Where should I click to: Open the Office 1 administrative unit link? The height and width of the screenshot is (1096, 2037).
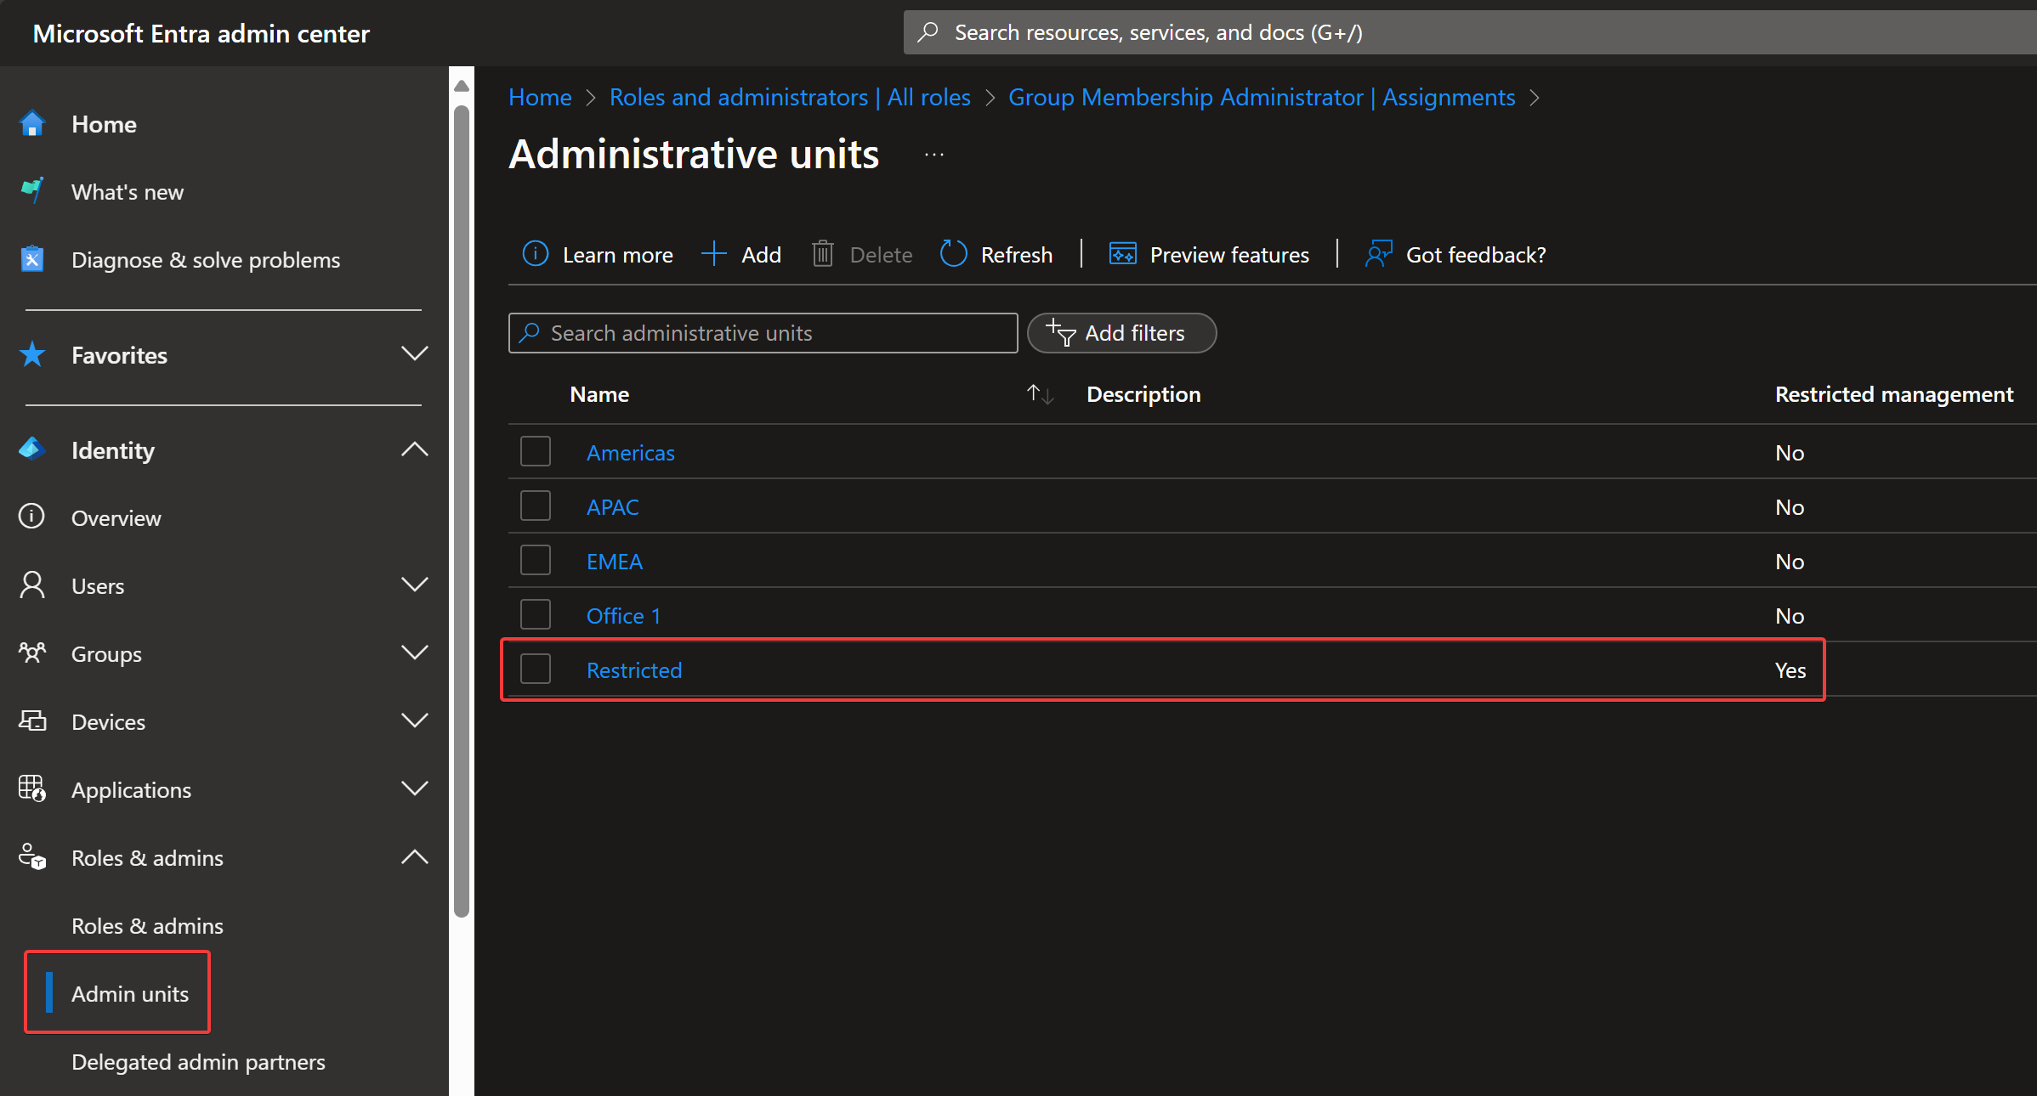pos(623,615)
